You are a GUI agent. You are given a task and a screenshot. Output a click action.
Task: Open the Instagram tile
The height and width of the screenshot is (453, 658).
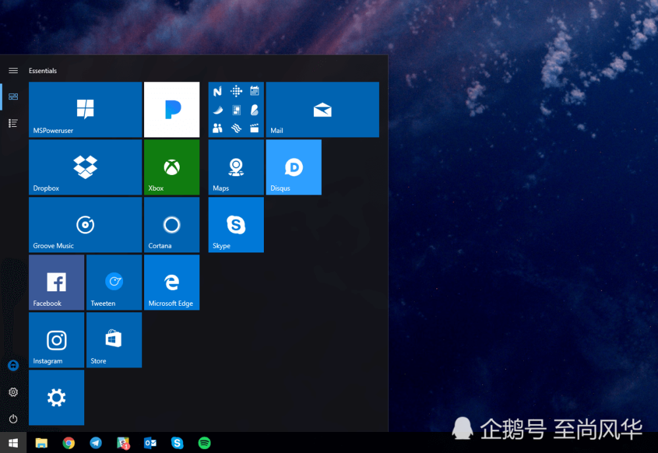pyautogui.click(x=57, y=340)
